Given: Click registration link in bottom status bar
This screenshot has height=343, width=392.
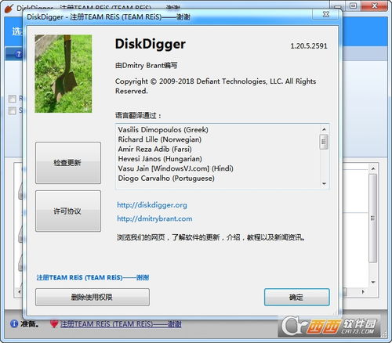Looking at the screenshot, I should click(x=121, y=324).
